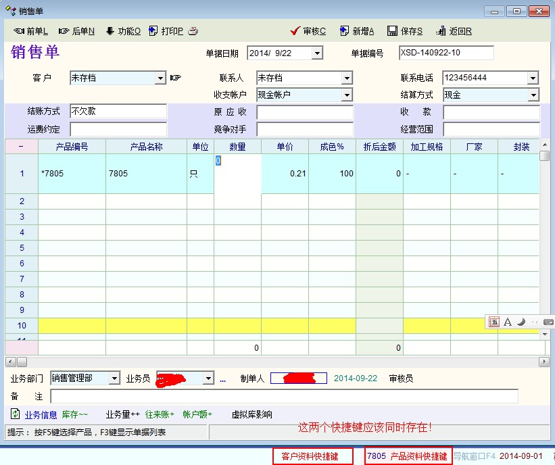The height and width of the screenshot is (465, 555).
Task: Click the 往来账+ link
Action: [159, 414]
